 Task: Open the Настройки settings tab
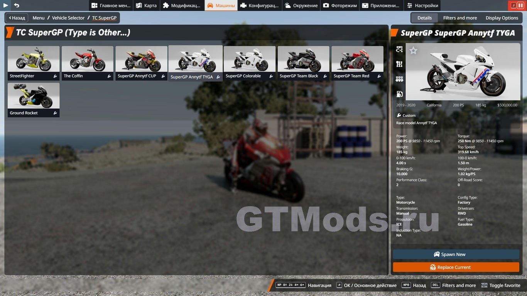(422, 5)
